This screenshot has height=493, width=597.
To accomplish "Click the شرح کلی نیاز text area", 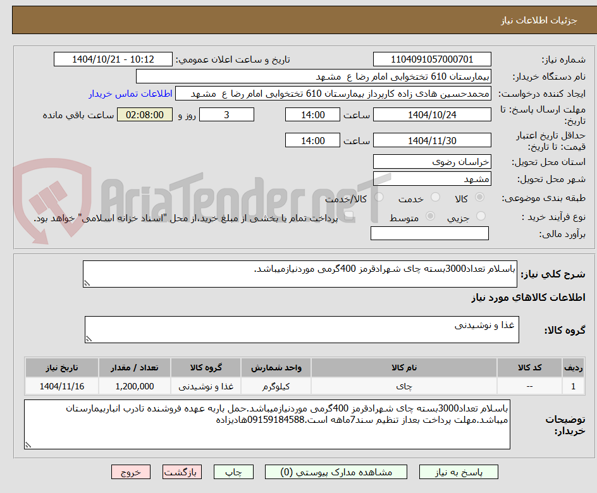I will 300,274.
